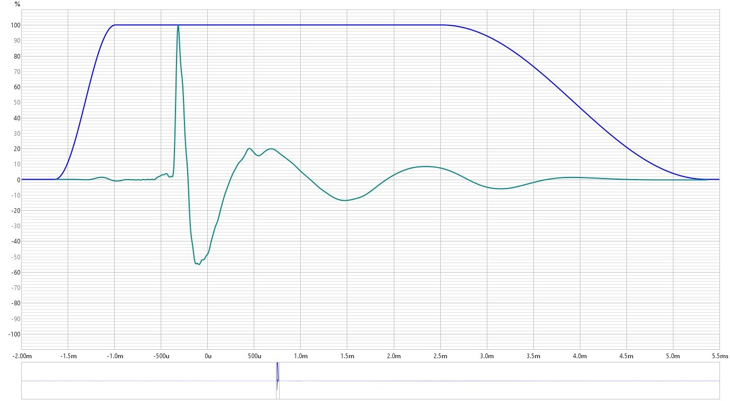Click the time axis label 3.0m
The width and height of the screenshot is (730, 401).
click(x=487, y=356)
